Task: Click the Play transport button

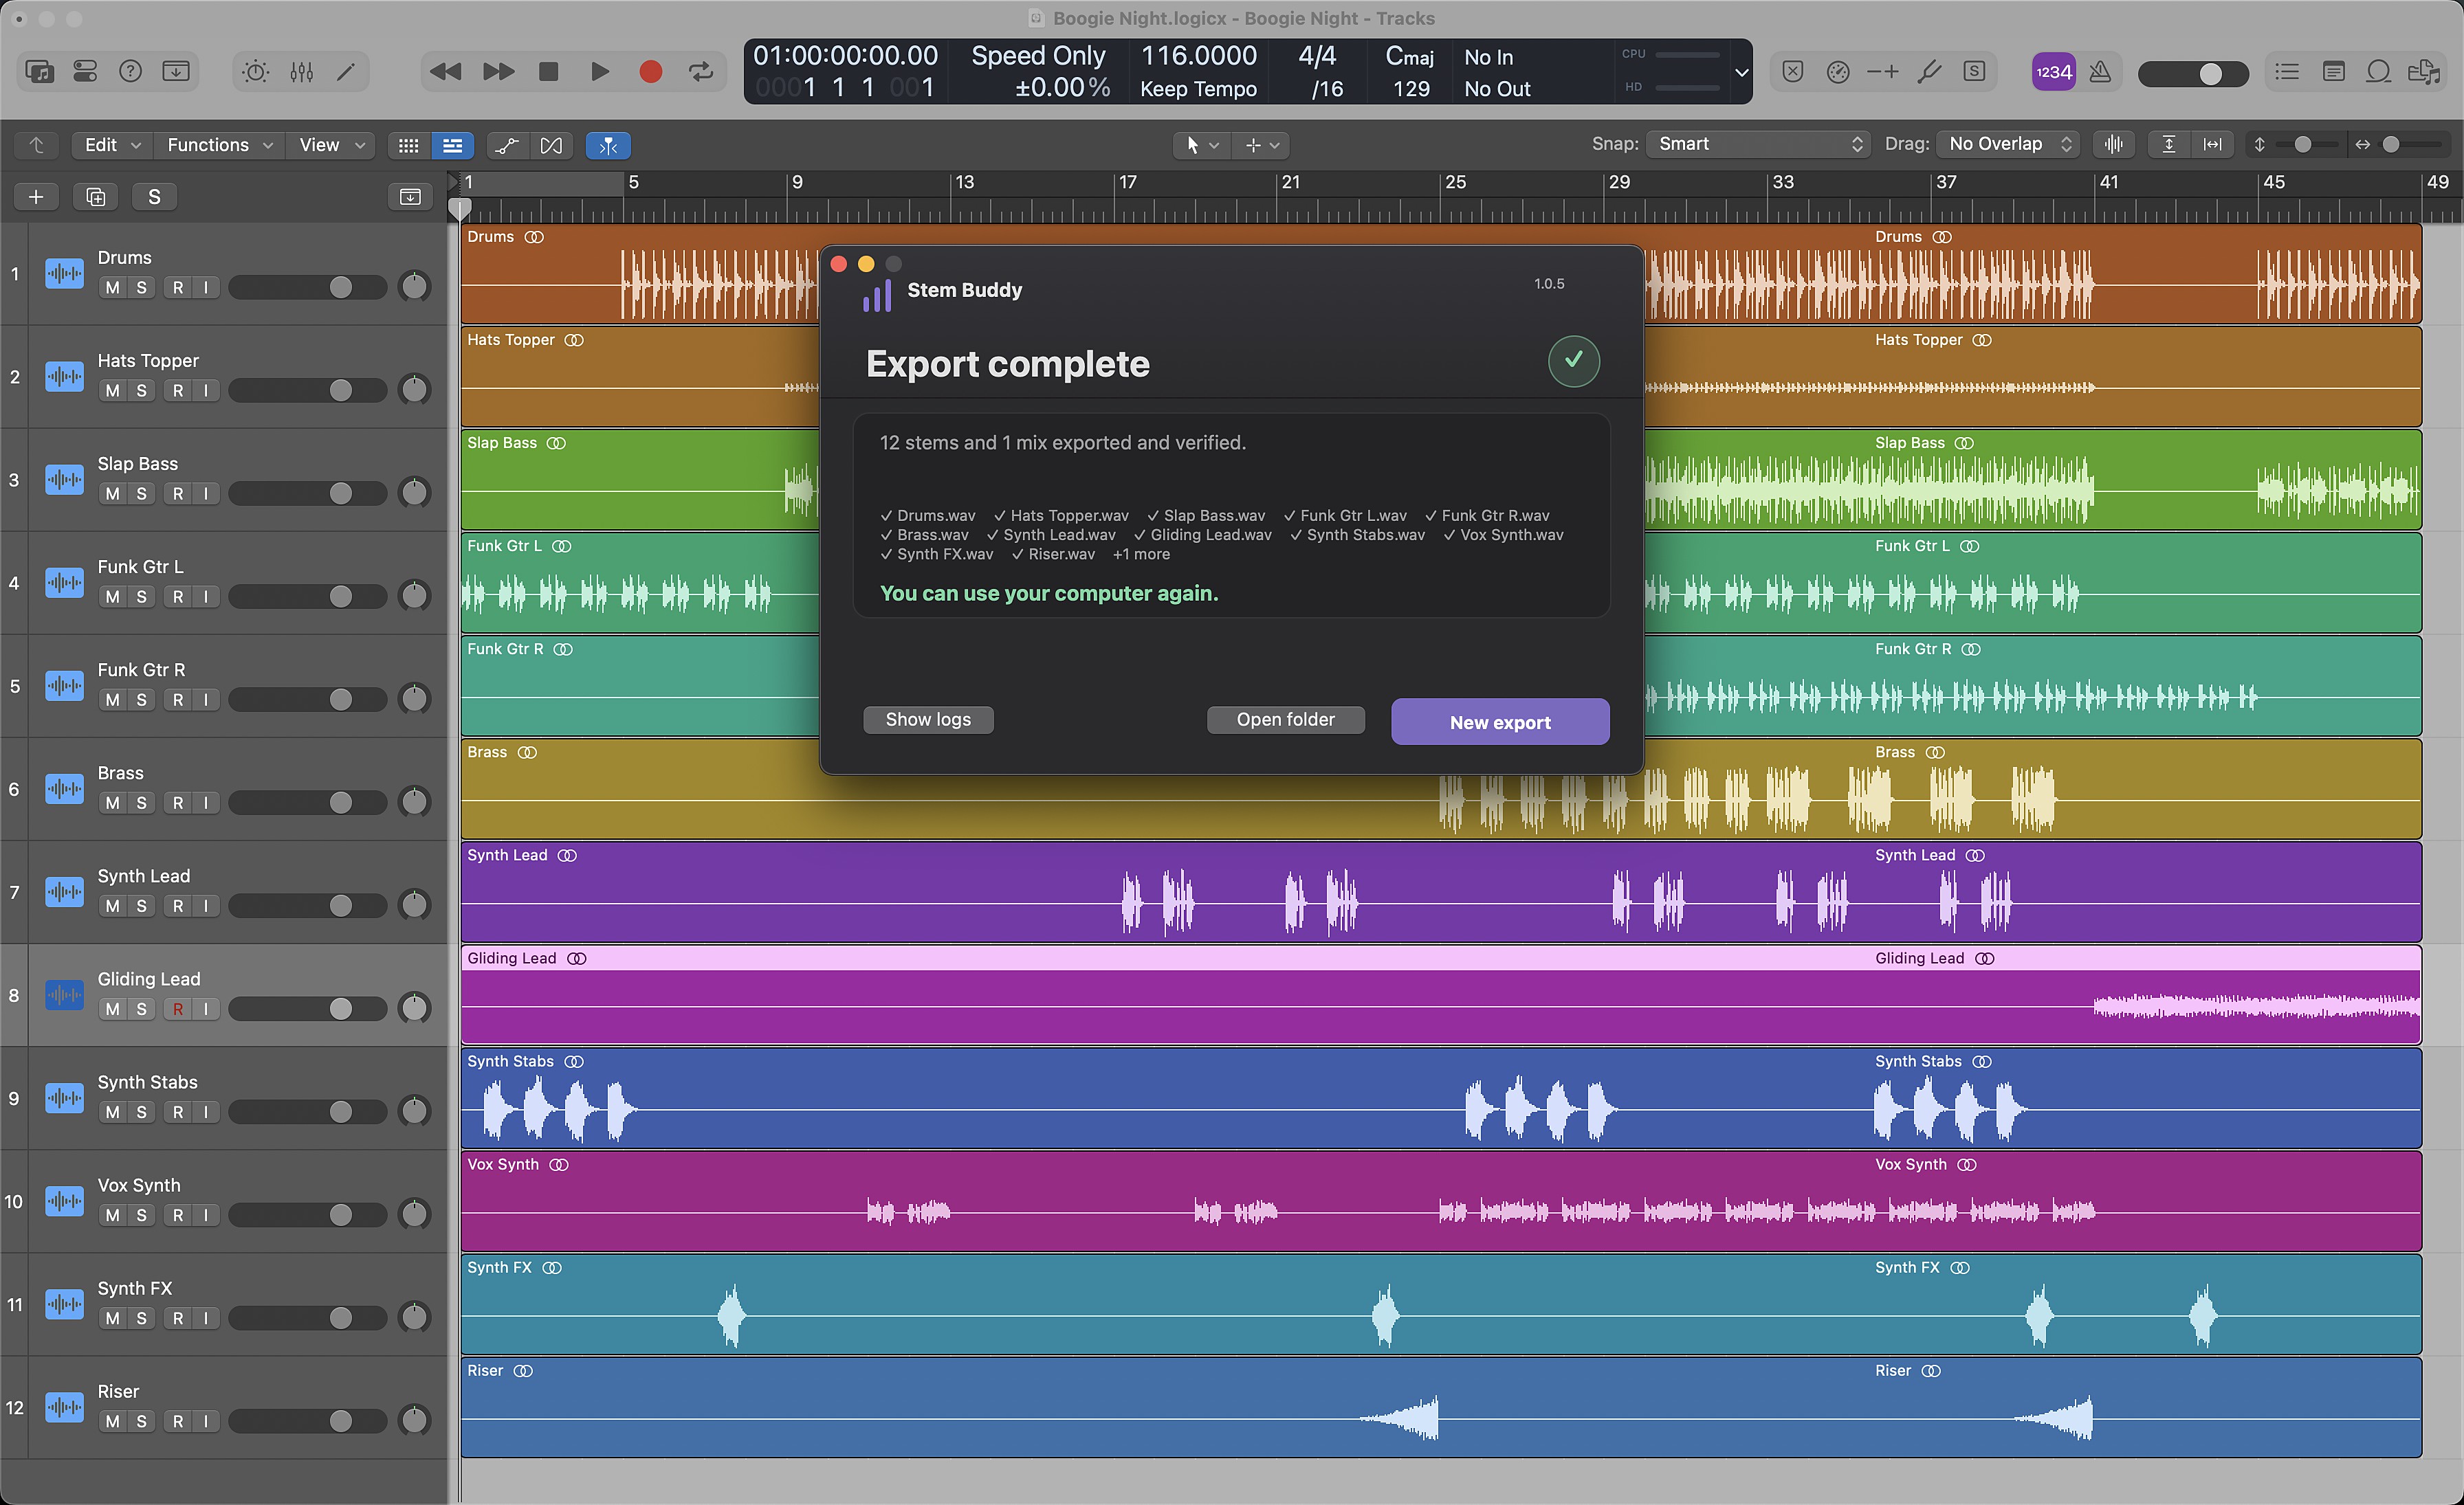Action: 600,72
